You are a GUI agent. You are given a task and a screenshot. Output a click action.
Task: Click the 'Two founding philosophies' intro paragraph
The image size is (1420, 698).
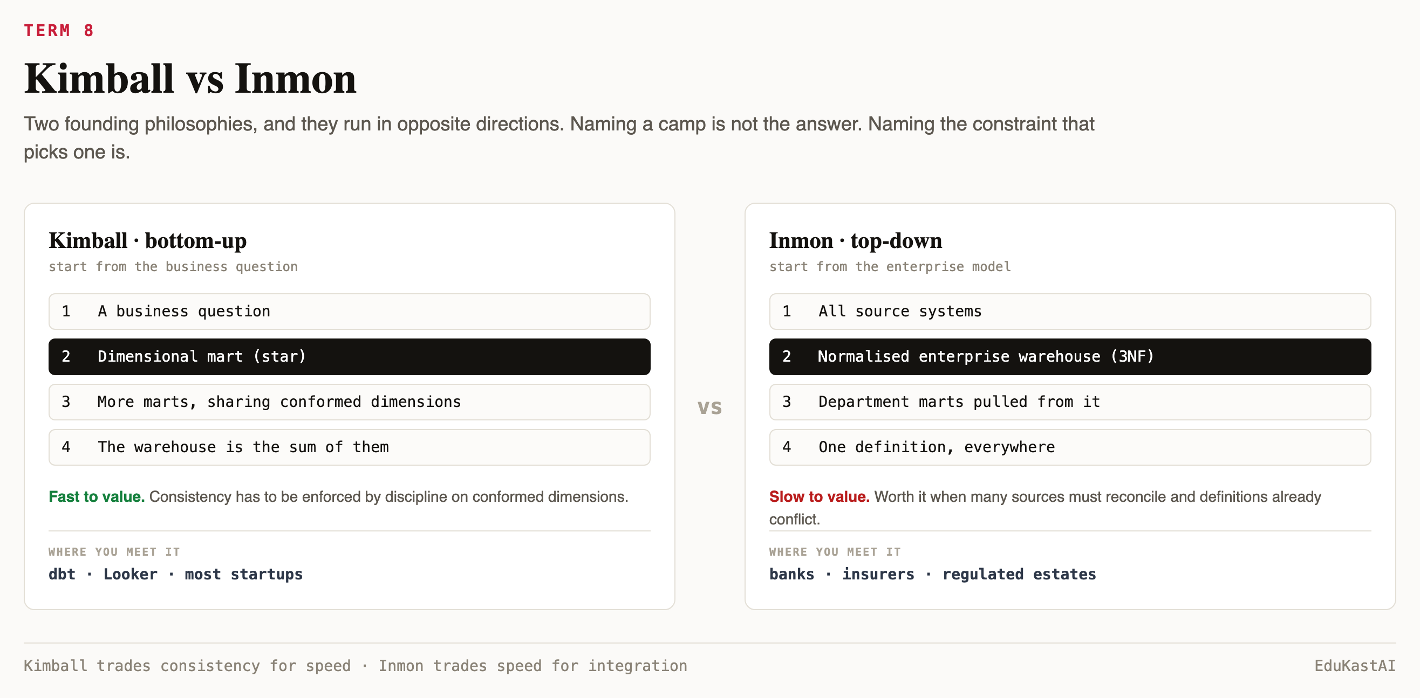tap(559, 138)
